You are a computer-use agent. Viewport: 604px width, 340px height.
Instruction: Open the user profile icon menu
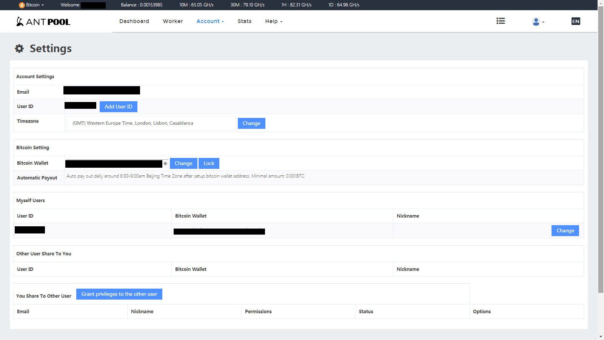[538, 22]
